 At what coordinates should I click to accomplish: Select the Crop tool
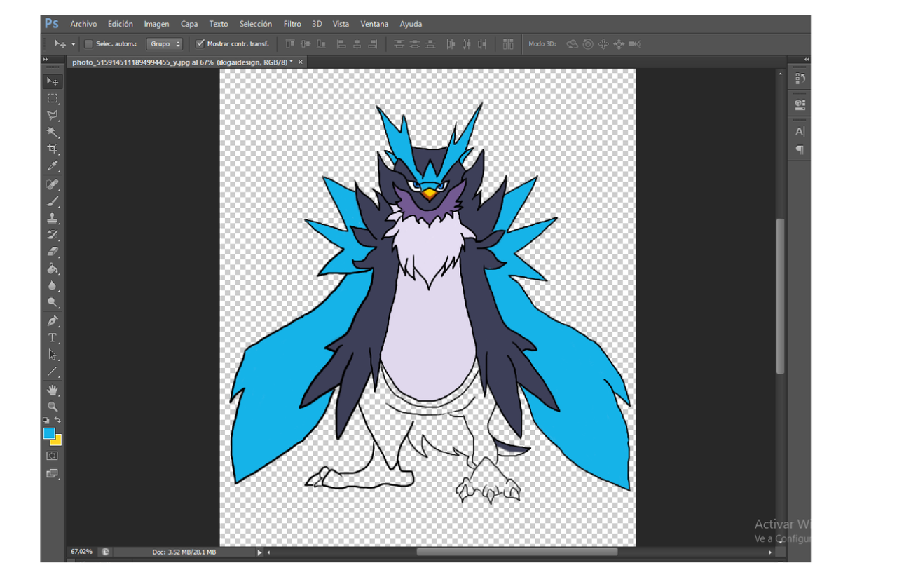point(53,149)
